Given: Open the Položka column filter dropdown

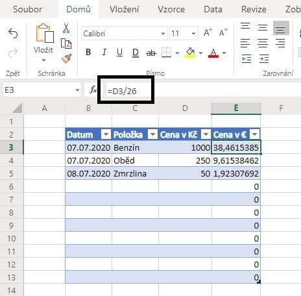Looking at the screenshot, I should click(x=152, y=134).
